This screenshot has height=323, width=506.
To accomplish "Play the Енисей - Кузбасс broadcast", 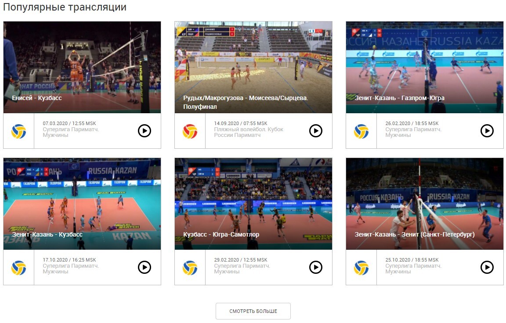I will [x=144, y=131].
